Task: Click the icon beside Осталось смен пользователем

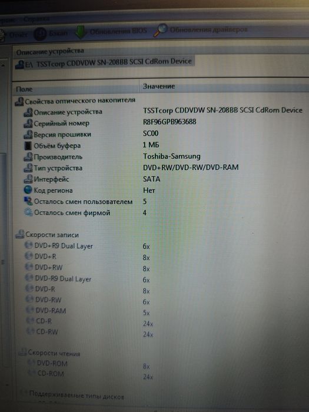Action: point(28,201)
